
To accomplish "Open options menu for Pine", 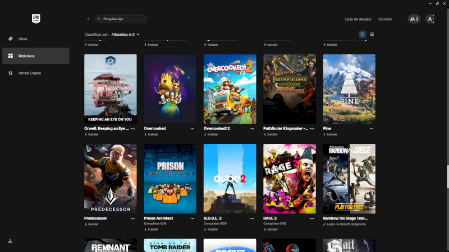I will pos(372,129).
